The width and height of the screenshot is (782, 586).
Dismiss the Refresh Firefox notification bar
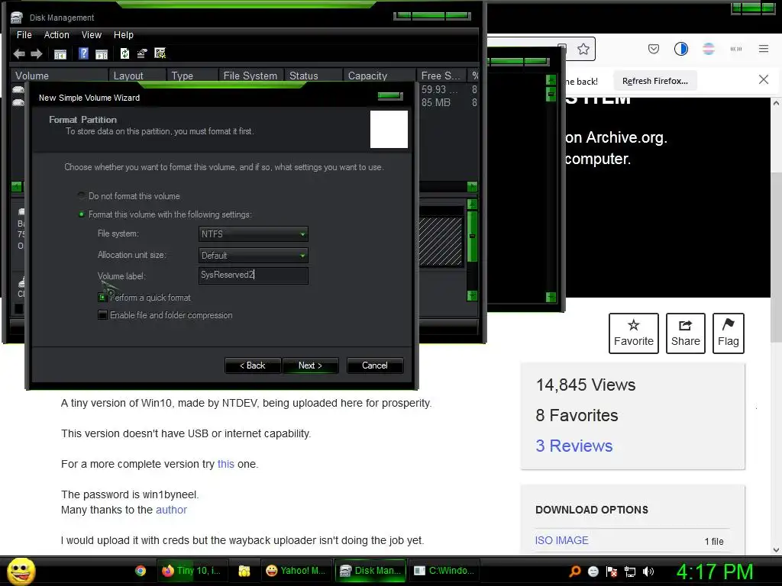coord(763,79)
